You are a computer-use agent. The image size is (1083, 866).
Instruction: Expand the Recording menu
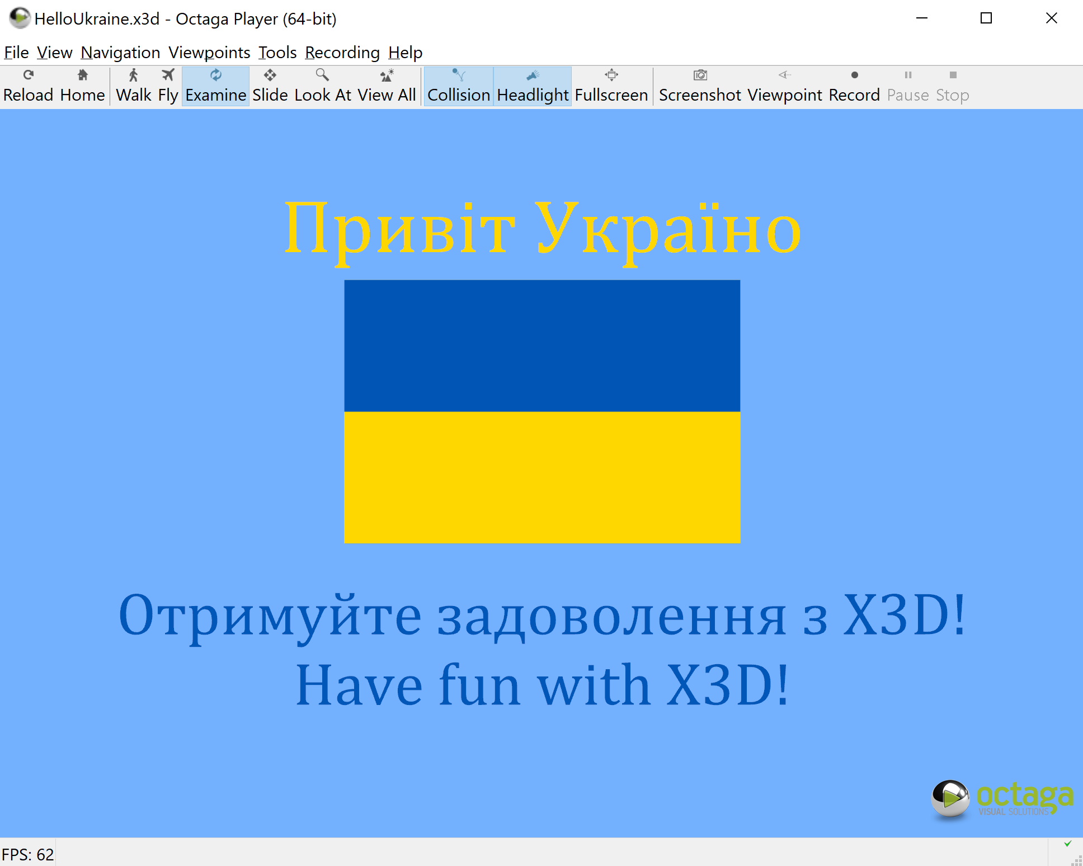coord(342,53)
